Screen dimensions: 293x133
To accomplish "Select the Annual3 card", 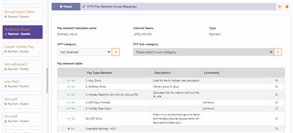I will tap(23, 102).
